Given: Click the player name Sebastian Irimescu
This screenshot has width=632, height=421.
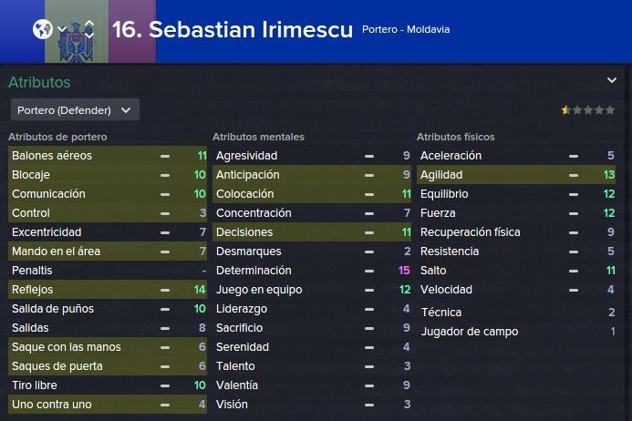Looking at the screenshot, I should pyautogui.click(x=233, y=29).
